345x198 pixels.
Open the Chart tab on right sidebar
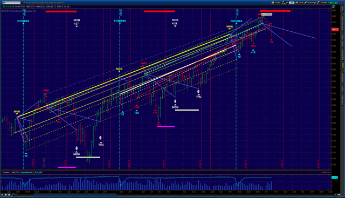click(x=343, y=65)
